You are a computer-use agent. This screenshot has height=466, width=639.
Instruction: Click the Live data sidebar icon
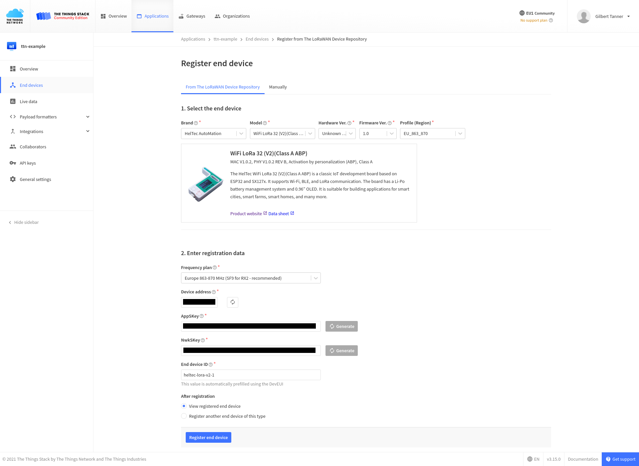[13, 101]
